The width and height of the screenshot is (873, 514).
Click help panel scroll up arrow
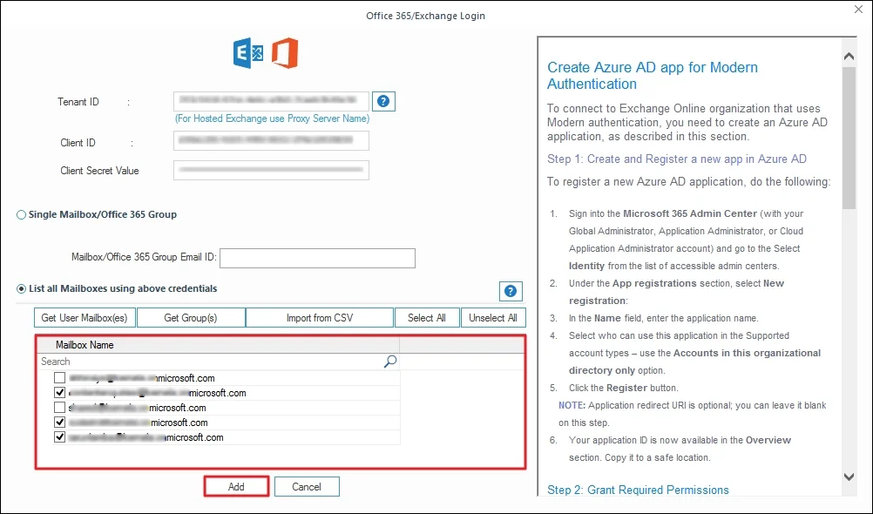(849, 57)
